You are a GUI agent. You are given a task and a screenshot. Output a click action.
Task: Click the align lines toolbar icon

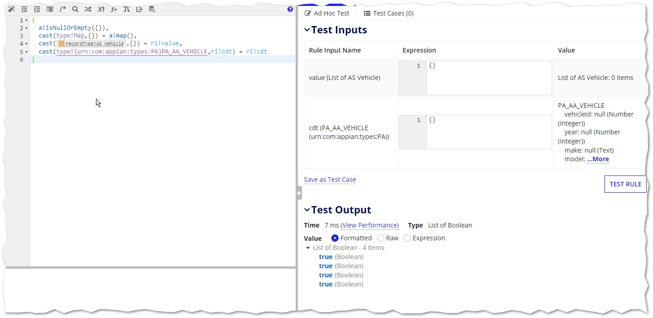(50, 9)
